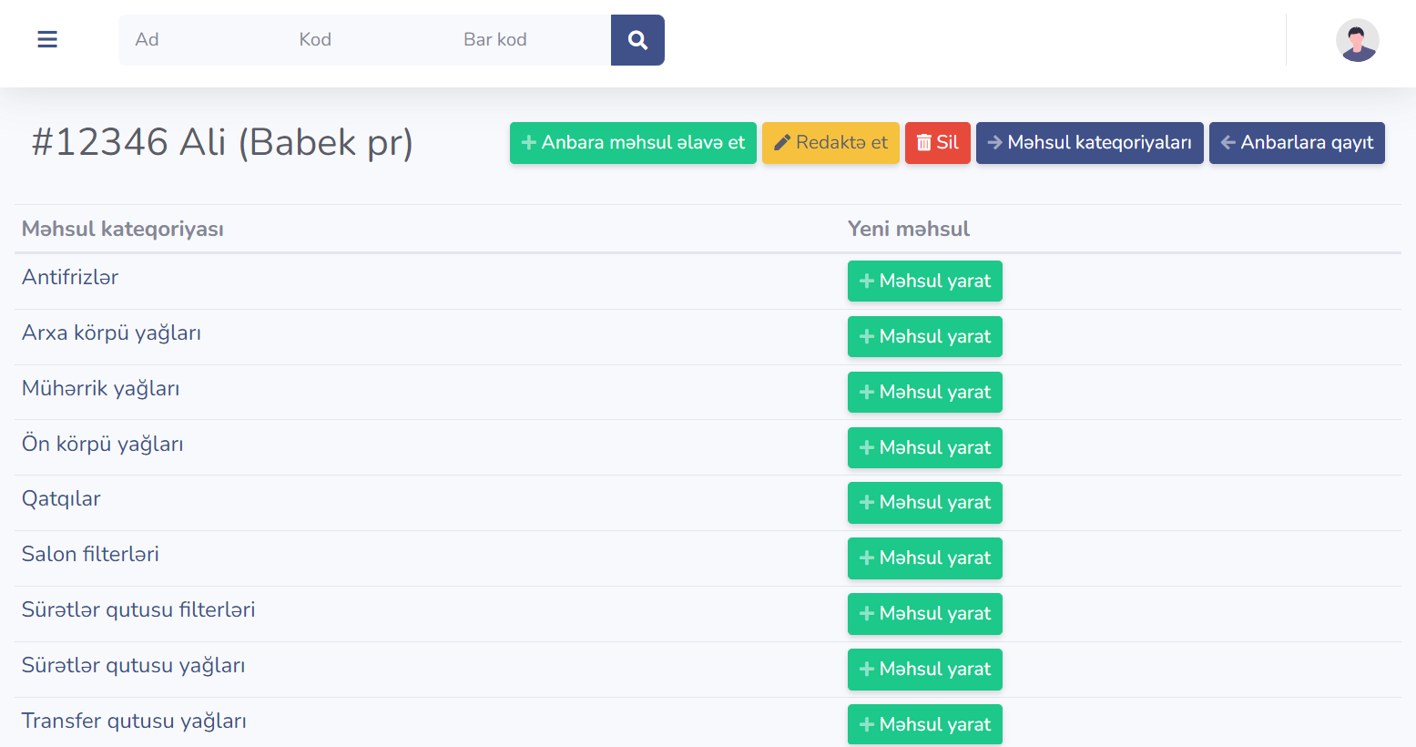Click the right arrow on Məhsul kateqoriyaları
This screenshot has width=1416, height=747.
pos(995,143)
